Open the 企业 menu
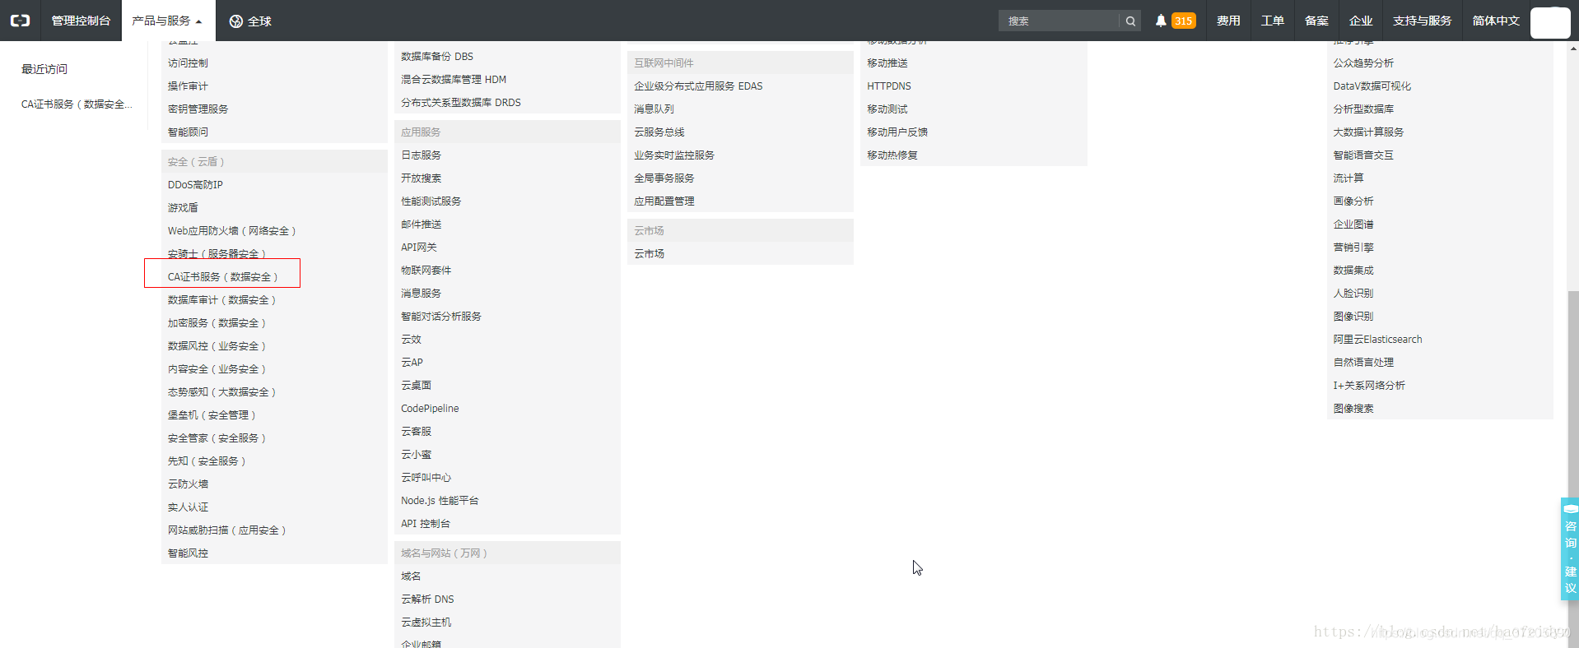Image resolution: width=1579 pixels, height=648 pixels. pyautogui.click(x=1360, y=21)
